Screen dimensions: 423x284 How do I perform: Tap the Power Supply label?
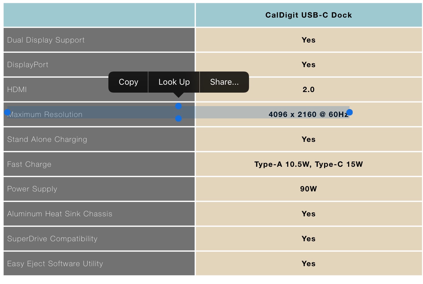(x=32, y=189)
